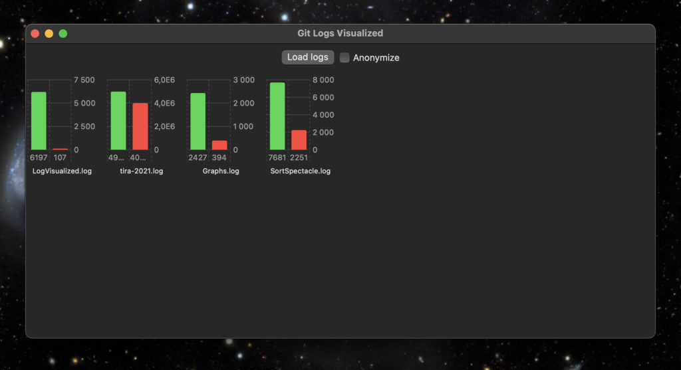Click the Load logs button
This screenshot has height=370, width=681.
point(307,57)
